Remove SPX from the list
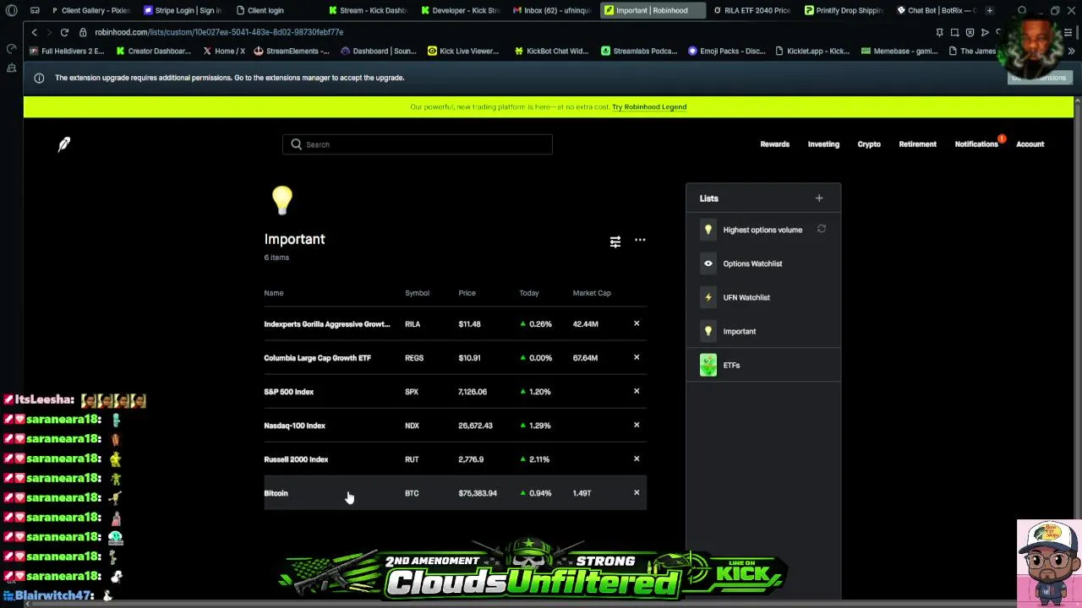This screenshot has height=608, width=1082. 637,391
